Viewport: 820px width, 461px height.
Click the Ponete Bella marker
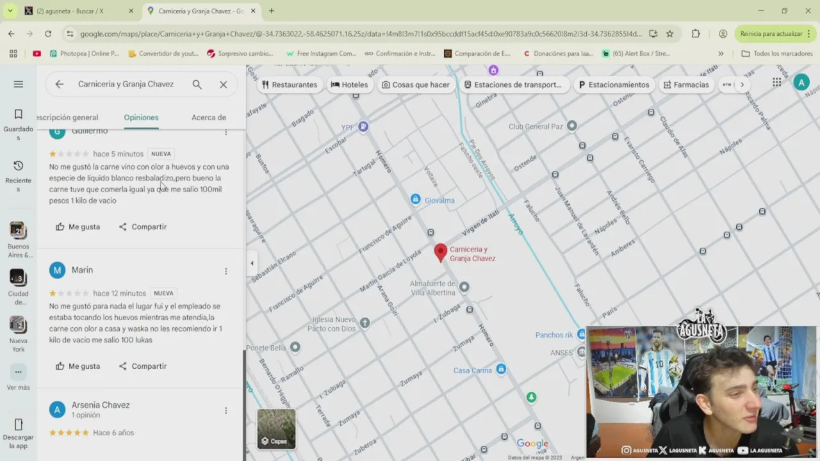click(295, 347)
